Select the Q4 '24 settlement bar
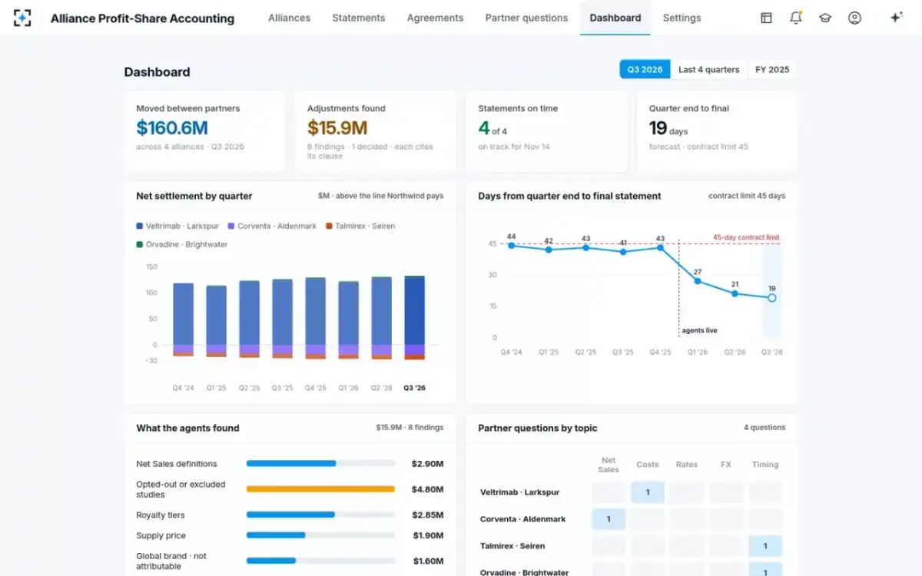The height and width of the screenshot is (576, 922). coord(183,319)
